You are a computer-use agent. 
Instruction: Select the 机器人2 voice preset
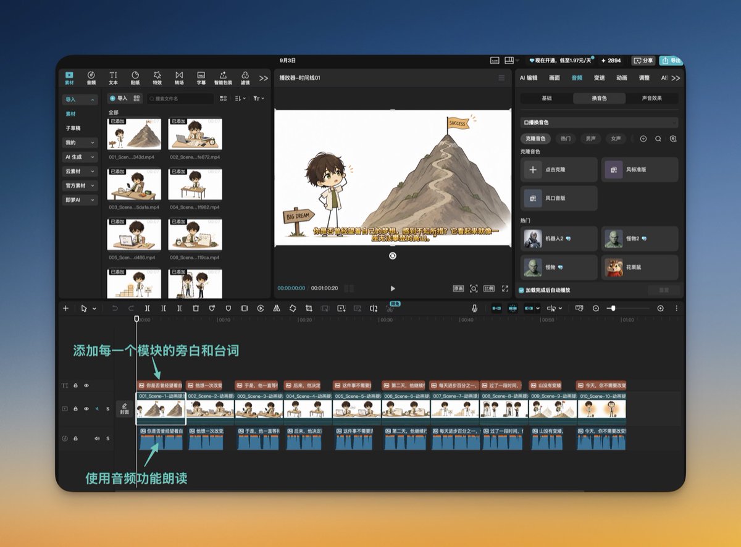[x=559, y=238]
